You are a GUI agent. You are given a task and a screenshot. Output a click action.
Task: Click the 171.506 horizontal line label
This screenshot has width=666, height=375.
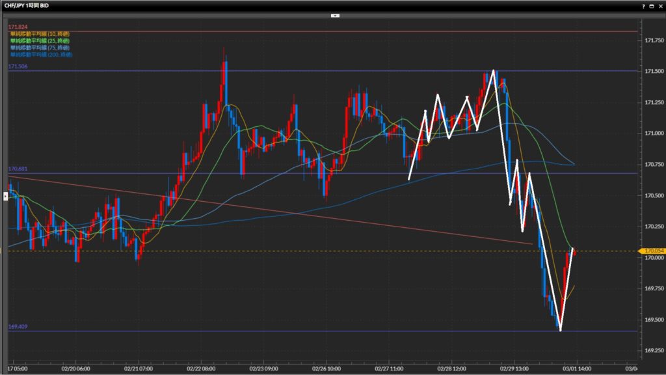[17, 66]
